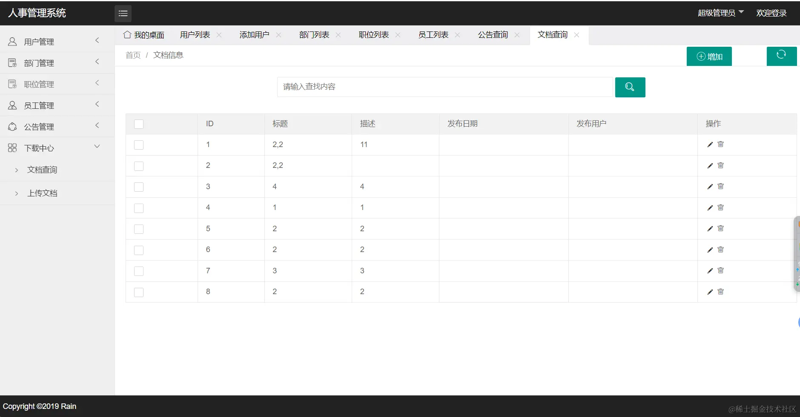Expand the 公告管理 menu chevron

pos(97,125)
